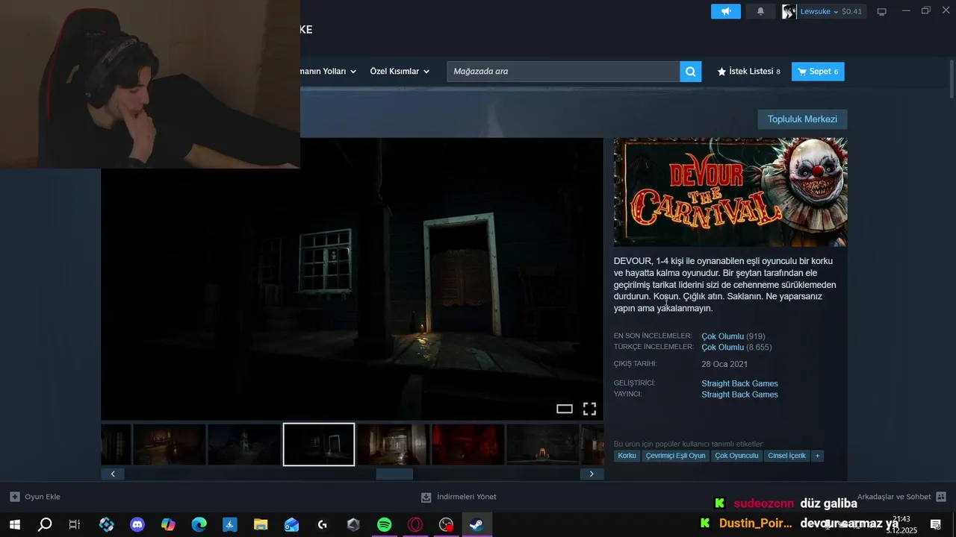Click the magnifier search button

pyautogui.click(x=691, y=72)
